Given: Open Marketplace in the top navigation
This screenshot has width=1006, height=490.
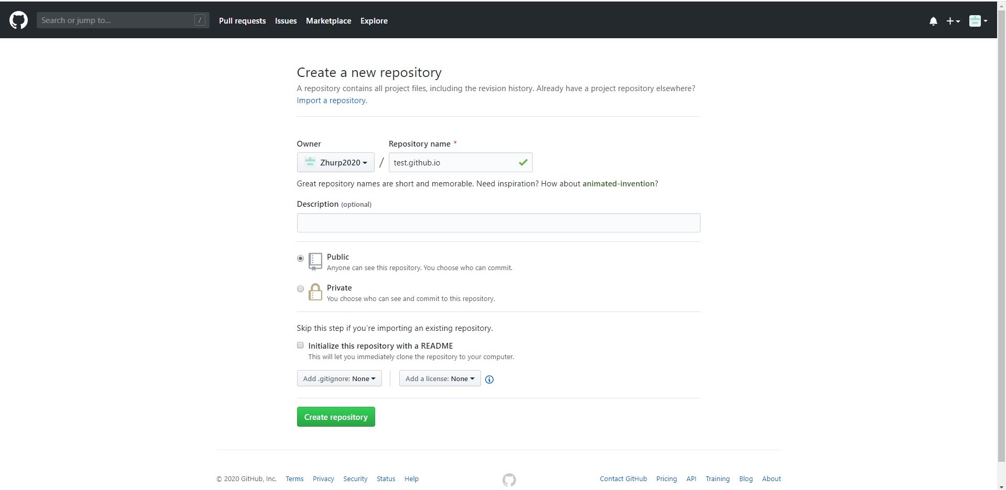Looking at the screenshot, I should [x=329, y=21].
